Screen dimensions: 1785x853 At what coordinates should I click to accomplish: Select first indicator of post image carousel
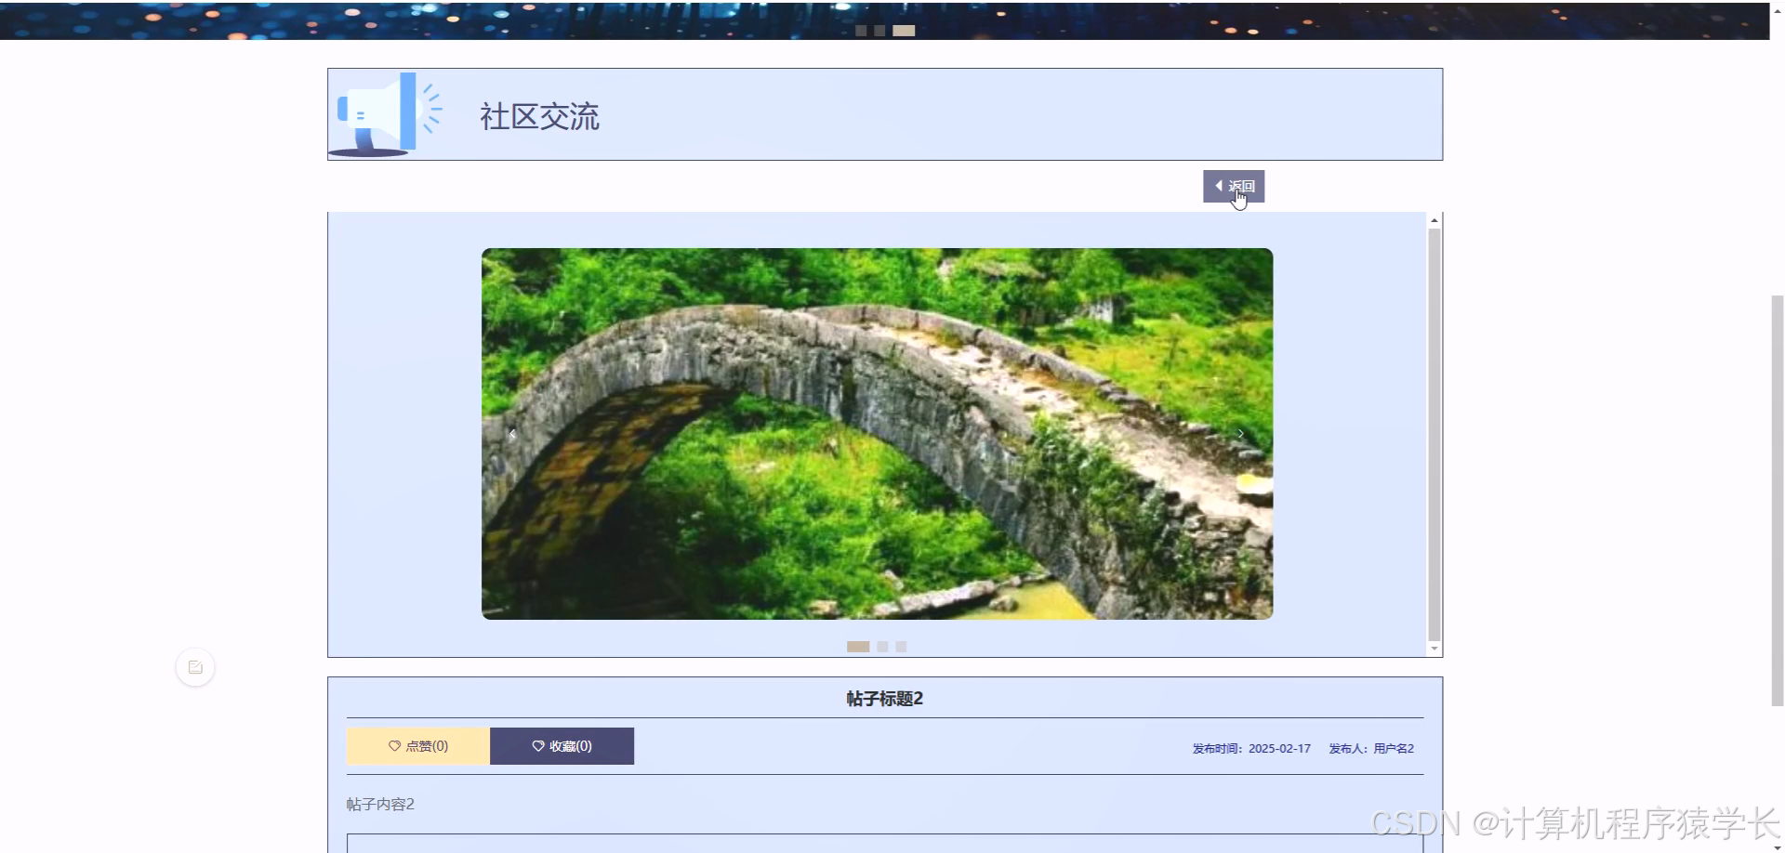pyautogui.click(x=858, y=647)
